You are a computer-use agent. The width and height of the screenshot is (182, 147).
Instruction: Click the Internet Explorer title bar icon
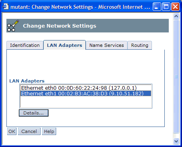[6, 6]
